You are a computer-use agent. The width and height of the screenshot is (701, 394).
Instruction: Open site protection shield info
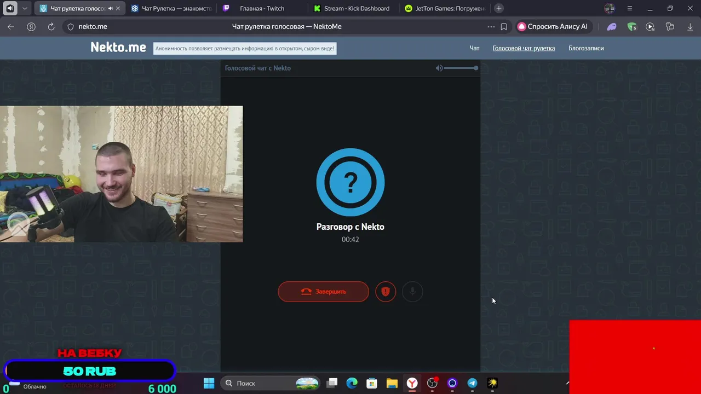coord(70,26)
